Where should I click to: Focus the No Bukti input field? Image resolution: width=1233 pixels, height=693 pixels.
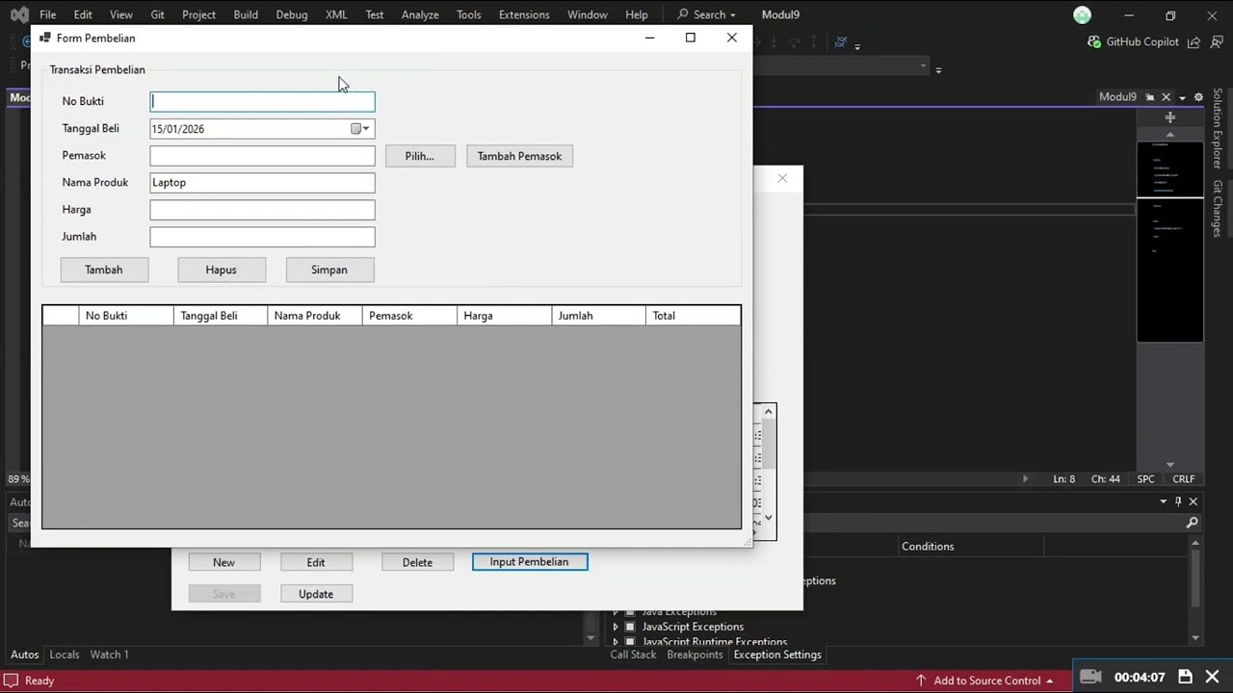[x=262, y=101]
